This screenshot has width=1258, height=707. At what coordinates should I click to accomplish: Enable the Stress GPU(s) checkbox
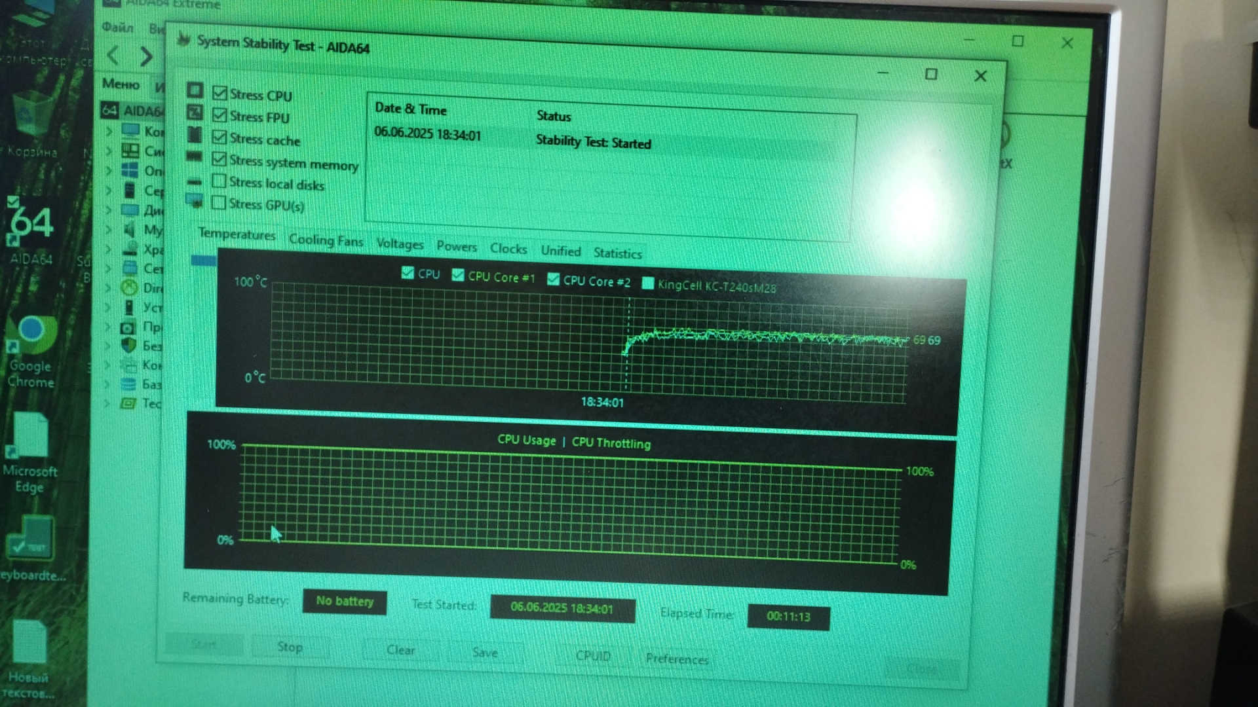(x=219, y=202)
